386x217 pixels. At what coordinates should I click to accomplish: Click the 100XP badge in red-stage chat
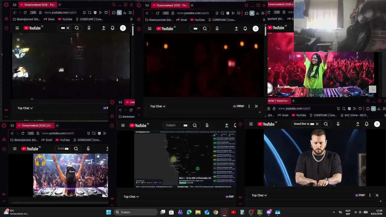click(239, 106)
